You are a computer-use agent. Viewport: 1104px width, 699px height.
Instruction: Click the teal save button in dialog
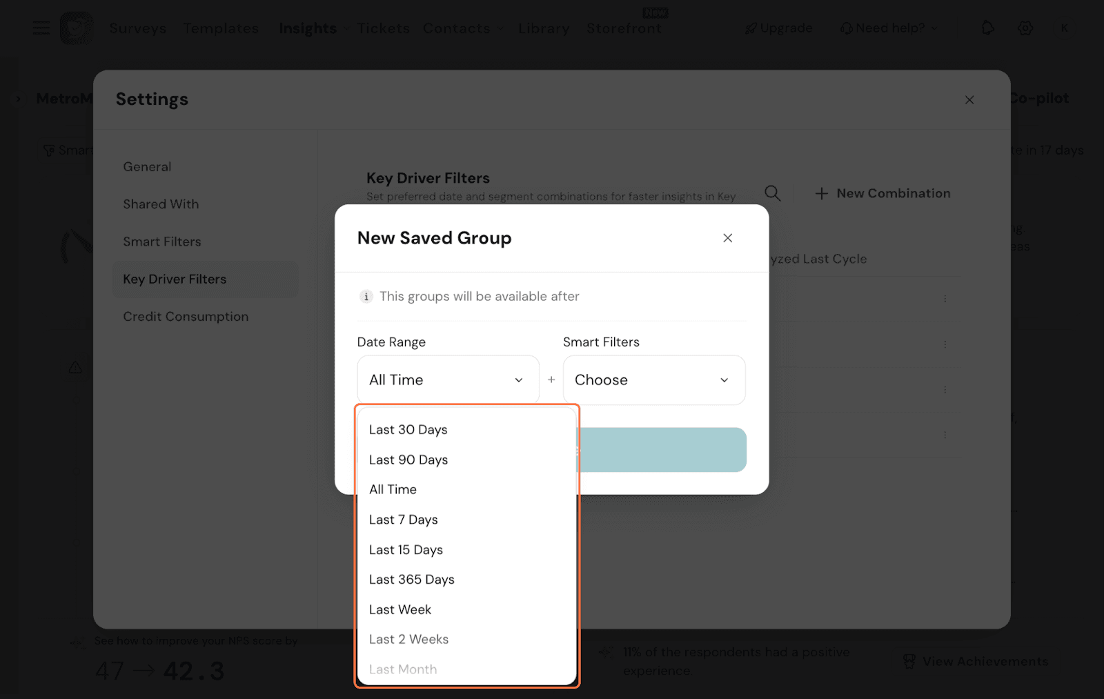pyautogui.click(x=661, y=450)
